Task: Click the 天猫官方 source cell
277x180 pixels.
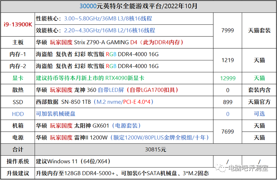Action: 259,102
